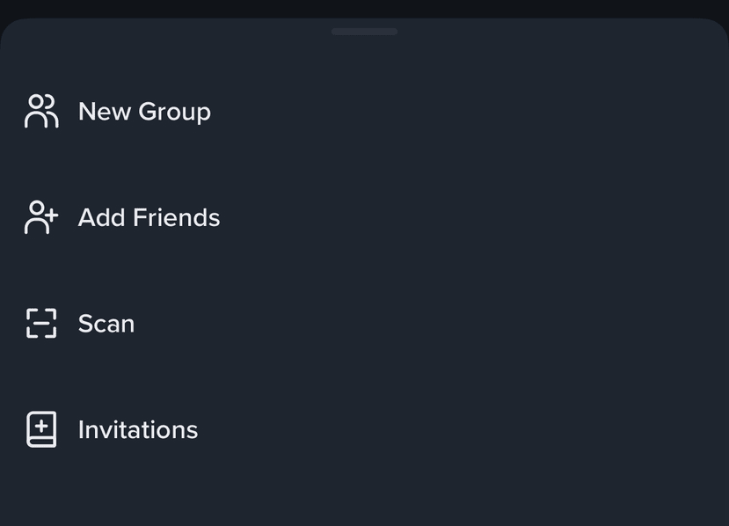This screenshot has height=526, width=729.
Task: Dismiss sheet via dark backdrop strip above
Action: point(364,7)
